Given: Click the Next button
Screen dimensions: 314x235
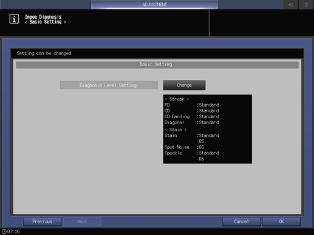Looking at the screenshot, I should pos(82,222).
